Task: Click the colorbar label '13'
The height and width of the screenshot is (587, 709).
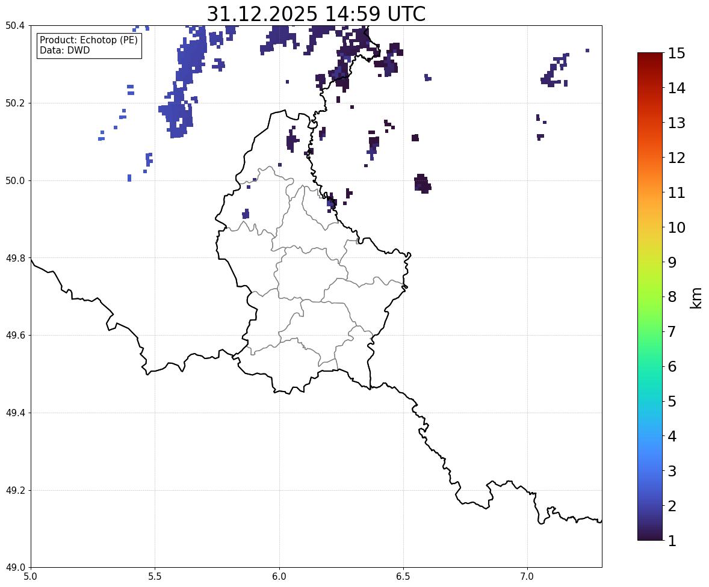Action: (676, 123)
